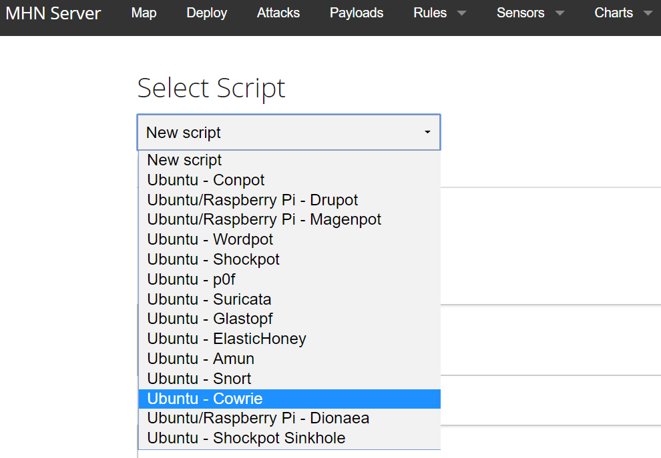Expand the Rules dropdown menu

pos(439,13)
